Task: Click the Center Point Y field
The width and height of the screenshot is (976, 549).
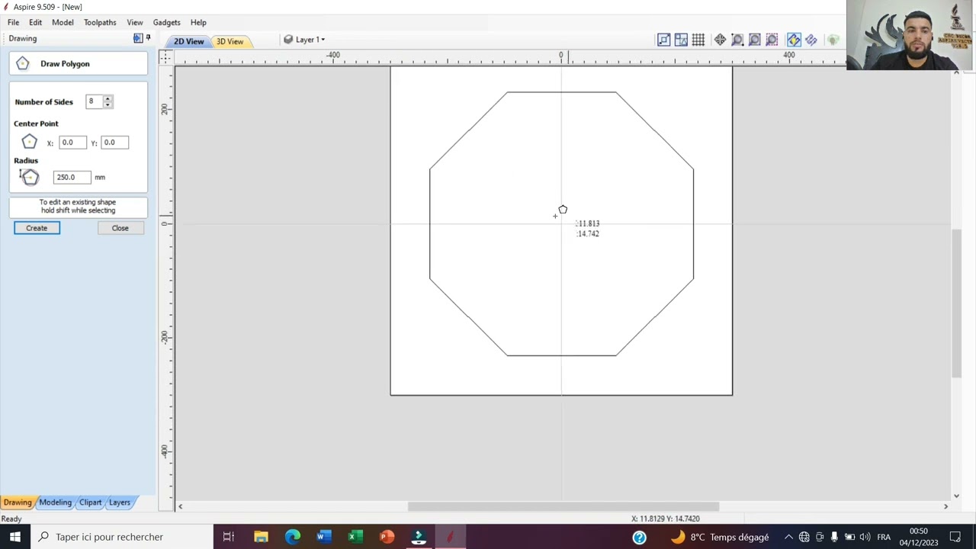Action: [x=114, y=143]
